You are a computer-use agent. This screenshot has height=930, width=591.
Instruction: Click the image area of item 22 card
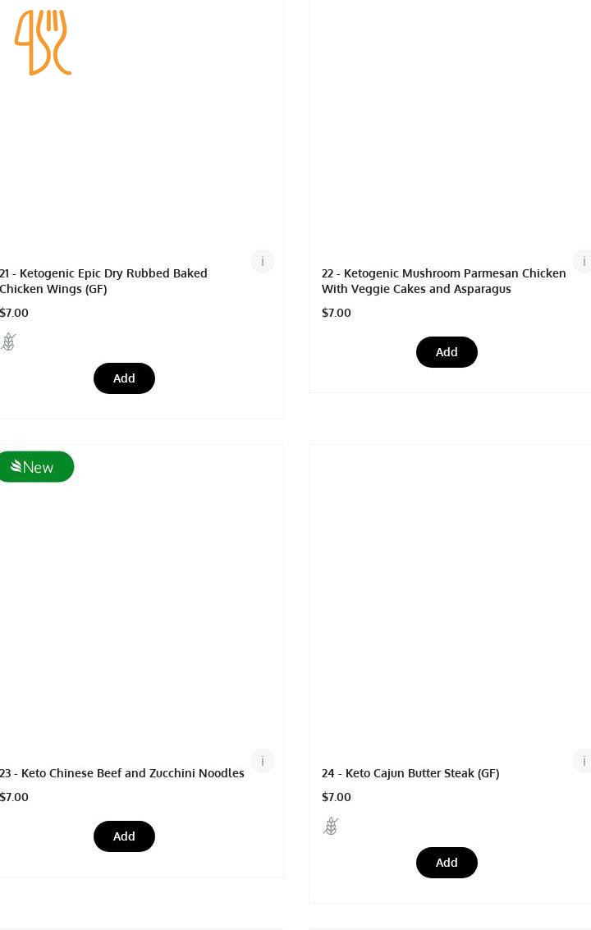(x=450, y=123)
